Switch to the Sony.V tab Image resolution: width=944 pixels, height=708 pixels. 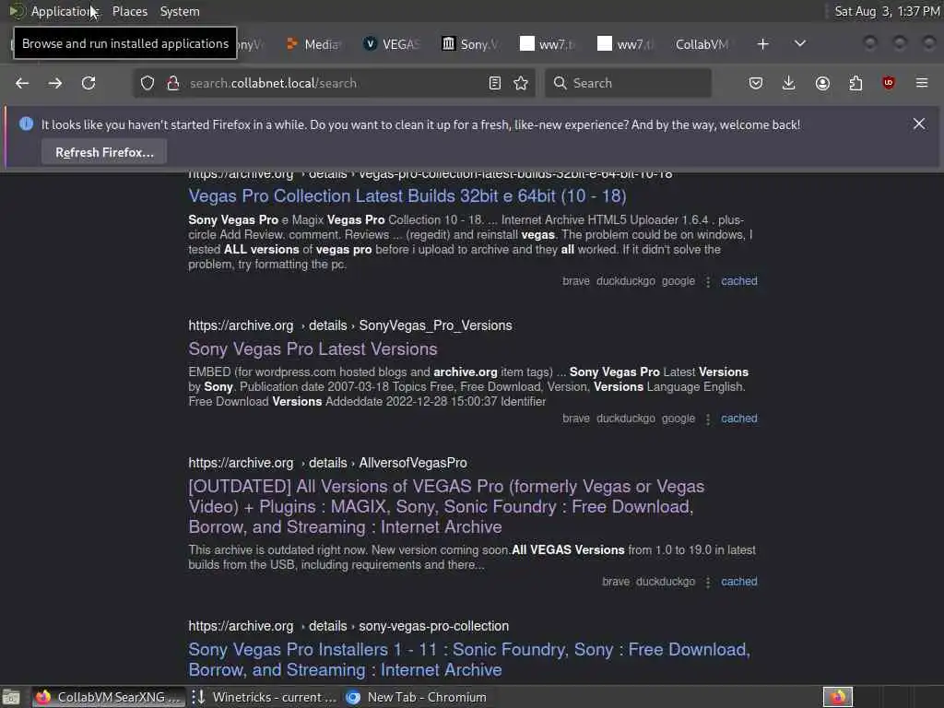click(471, 44)
